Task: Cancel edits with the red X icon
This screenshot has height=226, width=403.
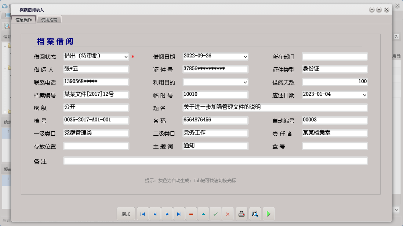Action: click(x=228, y=214)
